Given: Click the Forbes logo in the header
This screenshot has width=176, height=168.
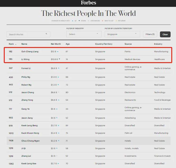Looking at the screenshot, I should coord(89,3).
